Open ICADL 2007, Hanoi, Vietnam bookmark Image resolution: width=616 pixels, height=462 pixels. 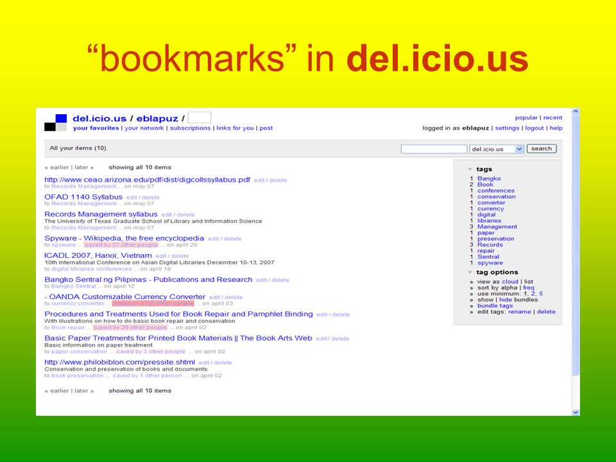(98, 255)
